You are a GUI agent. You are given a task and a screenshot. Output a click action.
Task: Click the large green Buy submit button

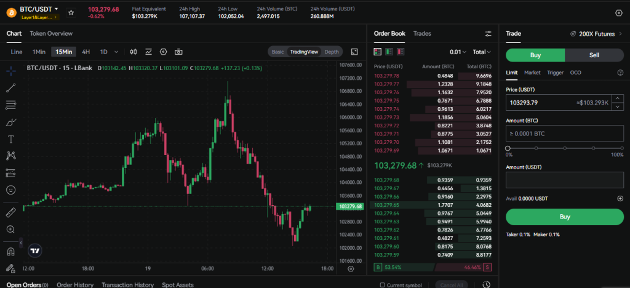[565, 217]
